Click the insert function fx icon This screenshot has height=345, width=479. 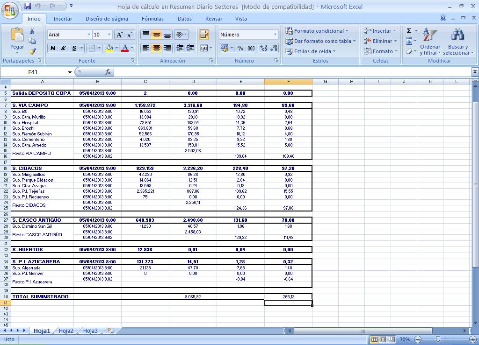pyautogui.click(x=108, y=72)
